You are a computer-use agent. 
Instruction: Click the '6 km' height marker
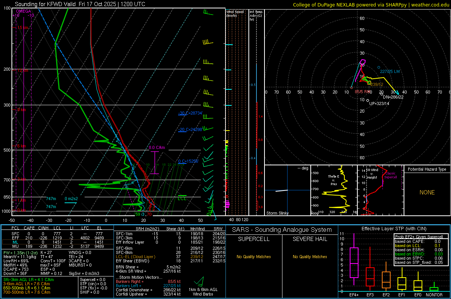(x=21, y=146)
